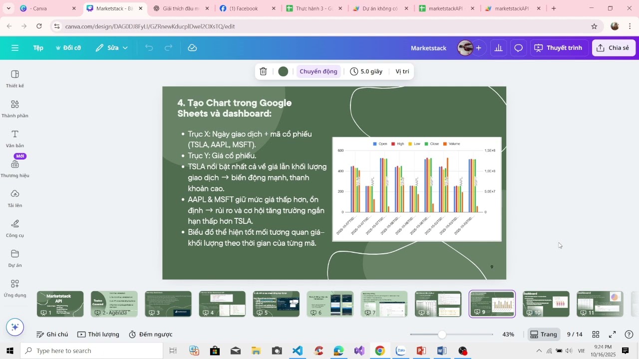Screen dimensions: 639x359
Task: Bookmark this page with star icon
Action: tap(594, 26)
